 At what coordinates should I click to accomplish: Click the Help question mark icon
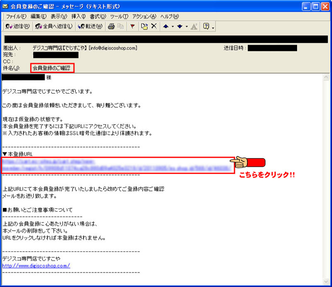click(x=206, y=26)
